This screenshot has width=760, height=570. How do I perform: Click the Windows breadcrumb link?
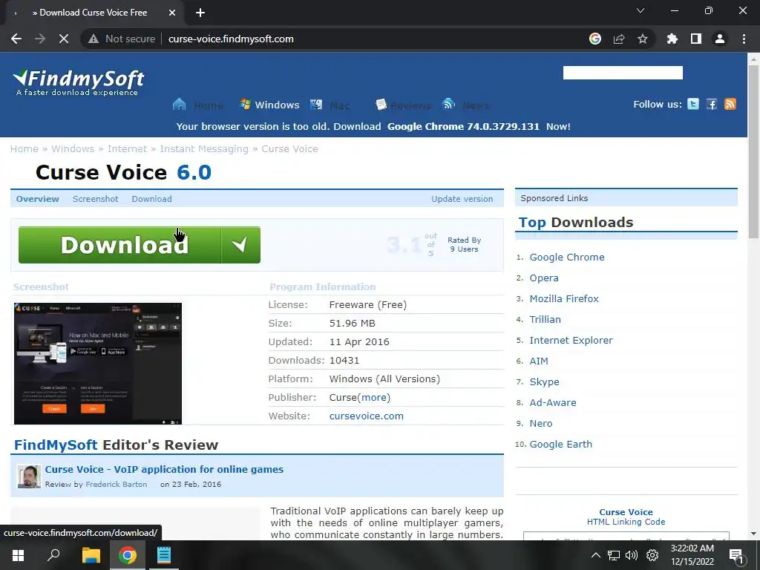[x=73, y=148]
